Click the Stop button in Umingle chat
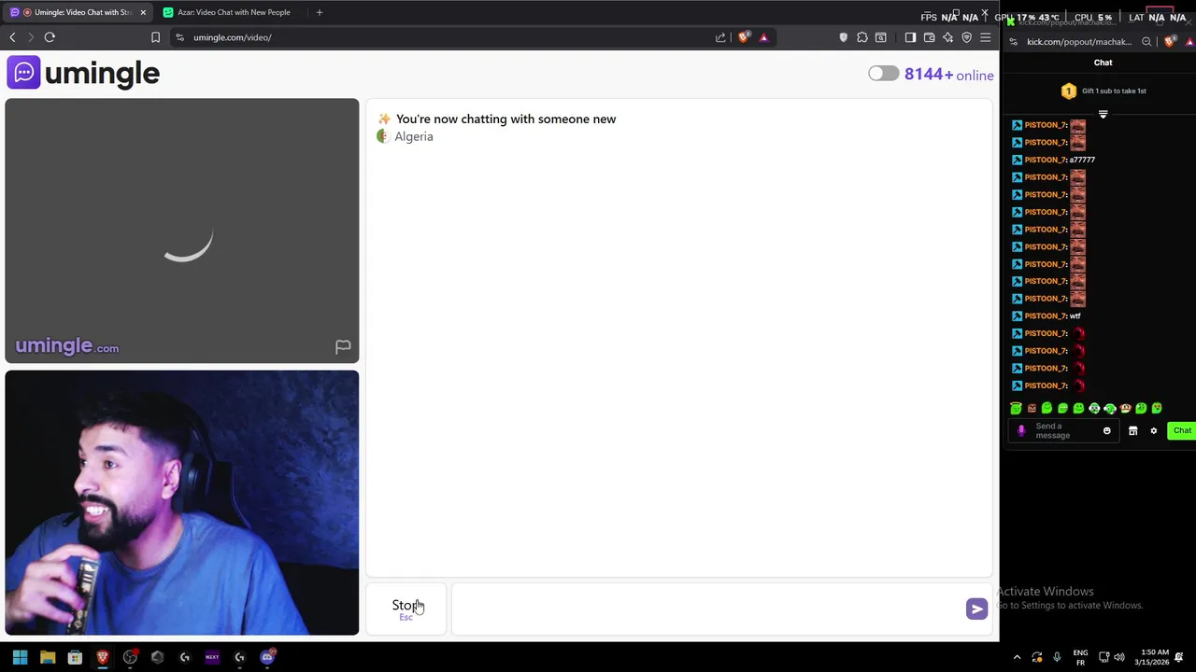Viewport: 1196px width, 672px height. pos(407,609)
